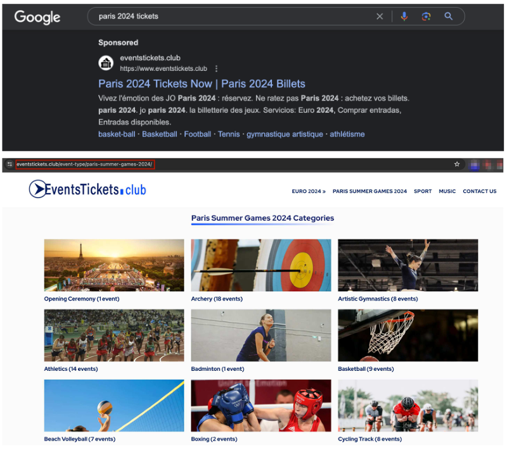This screenshot has width=507, height=450.
Task: Follow the Tennis sitelink in the ad
Action: pyautogui.click(x=228, y=134)
